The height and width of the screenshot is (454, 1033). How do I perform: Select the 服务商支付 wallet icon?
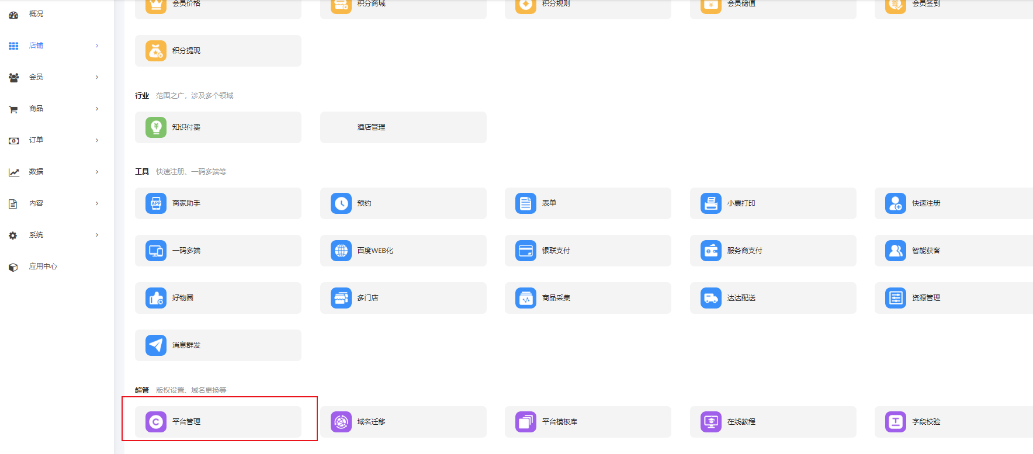pos(711,251)
